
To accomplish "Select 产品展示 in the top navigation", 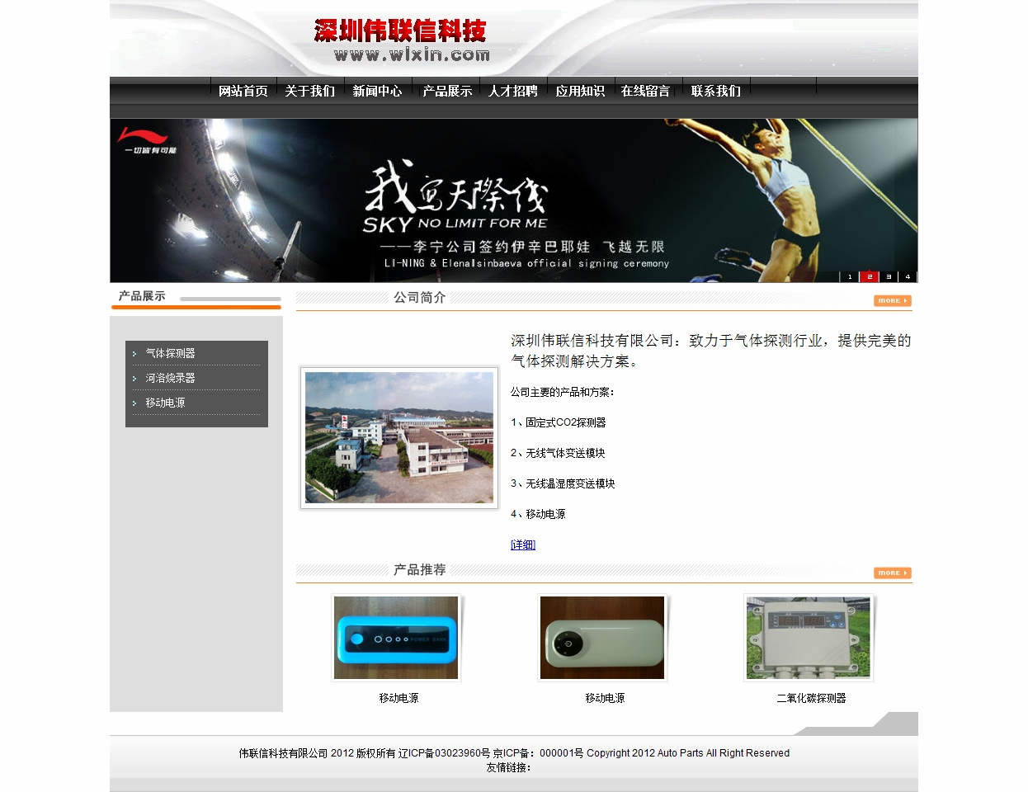I will (x=446, y=91).
